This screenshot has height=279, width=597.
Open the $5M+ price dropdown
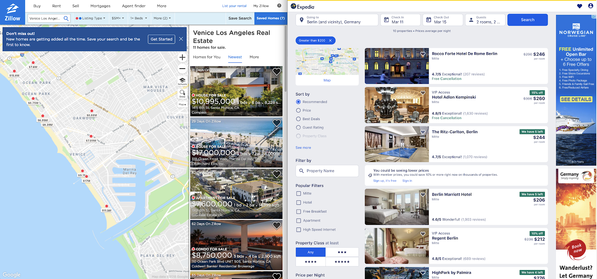118,18
